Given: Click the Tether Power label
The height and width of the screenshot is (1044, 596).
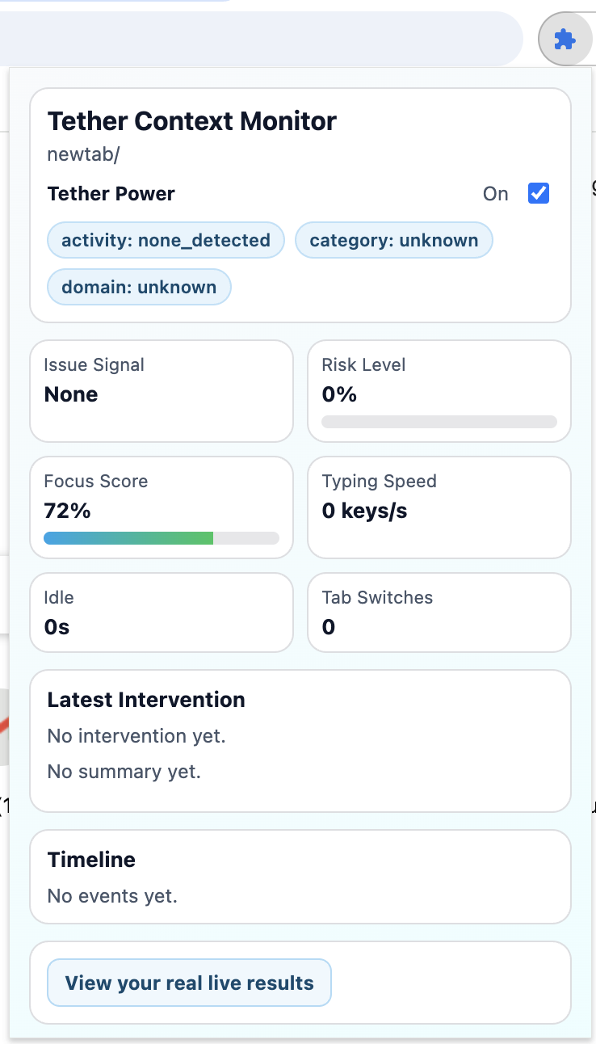Looking at the screenshot, I should (x=111, y=194).
